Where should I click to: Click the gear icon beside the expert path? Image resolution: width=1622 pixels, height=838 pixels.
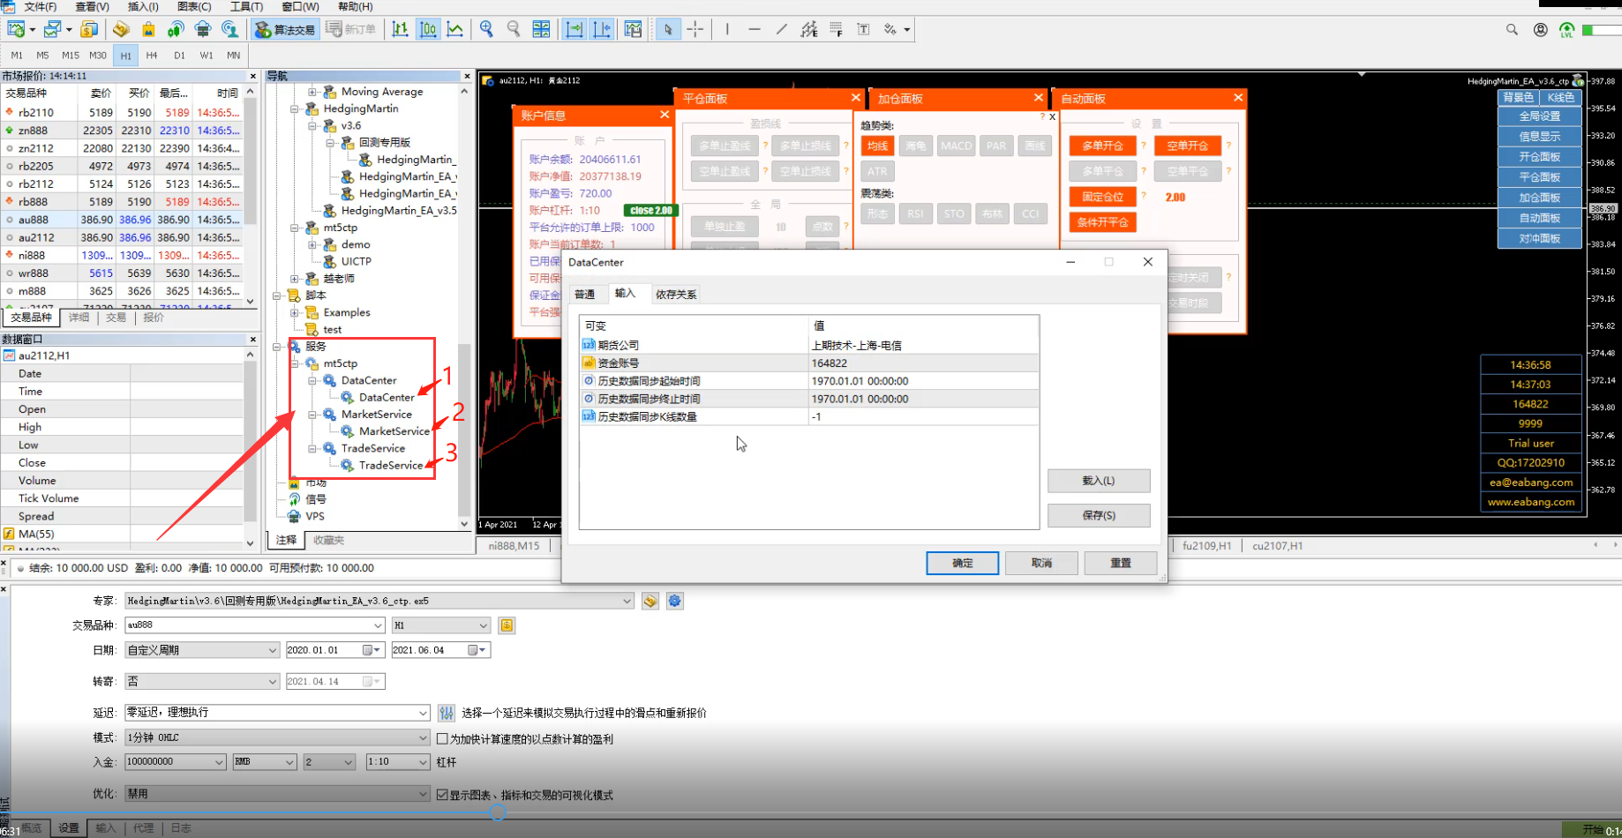coord(675,601)
